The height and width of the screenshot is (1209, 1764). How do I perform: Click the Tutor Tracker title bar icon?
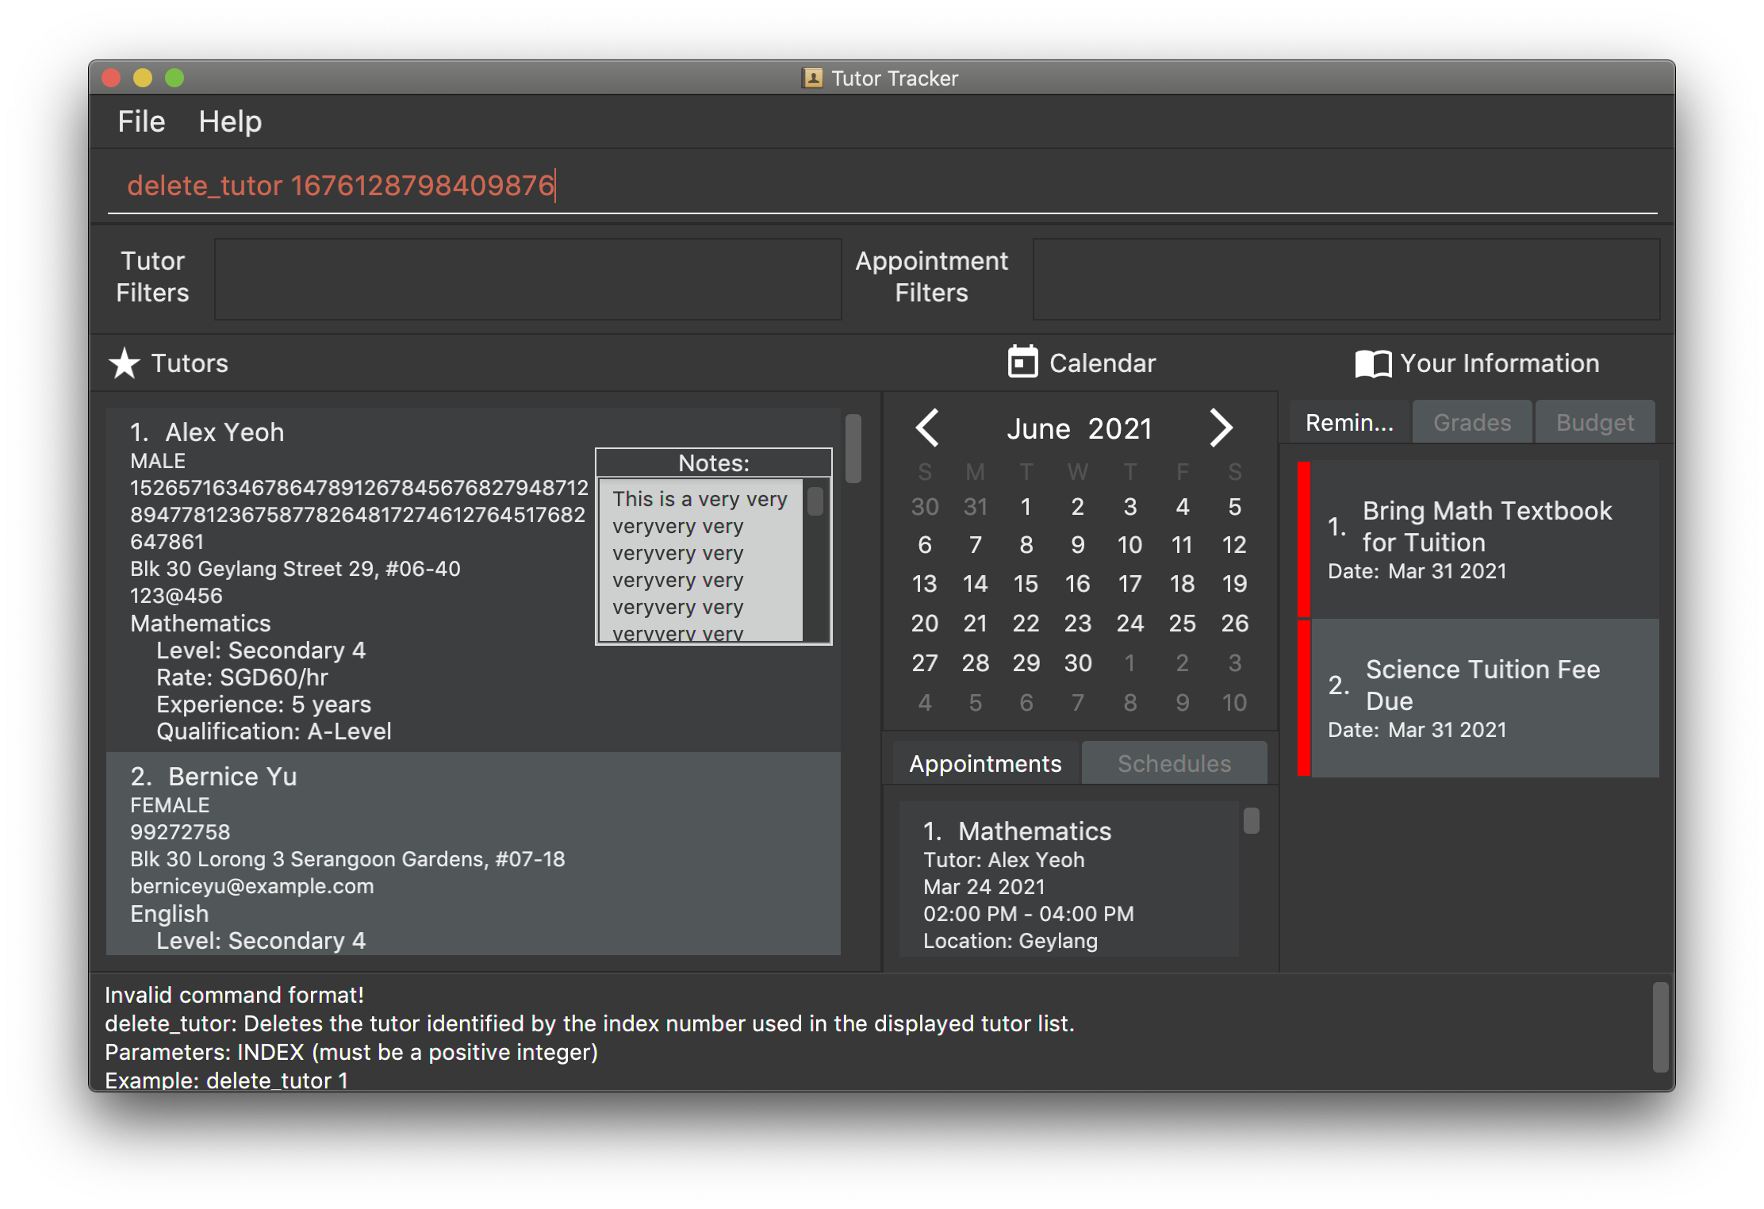[x=812, y=78]
